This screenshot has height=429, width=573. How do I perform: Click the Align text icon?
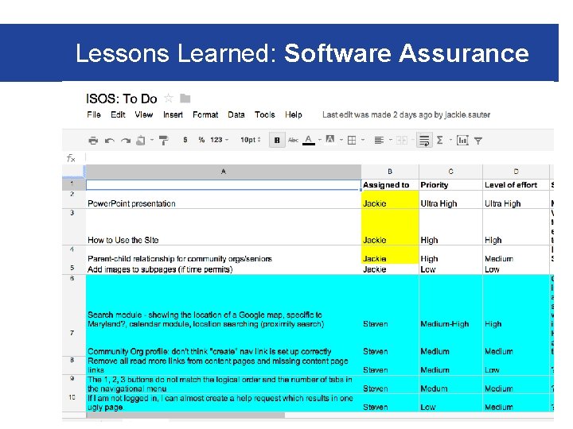point(379,140)
